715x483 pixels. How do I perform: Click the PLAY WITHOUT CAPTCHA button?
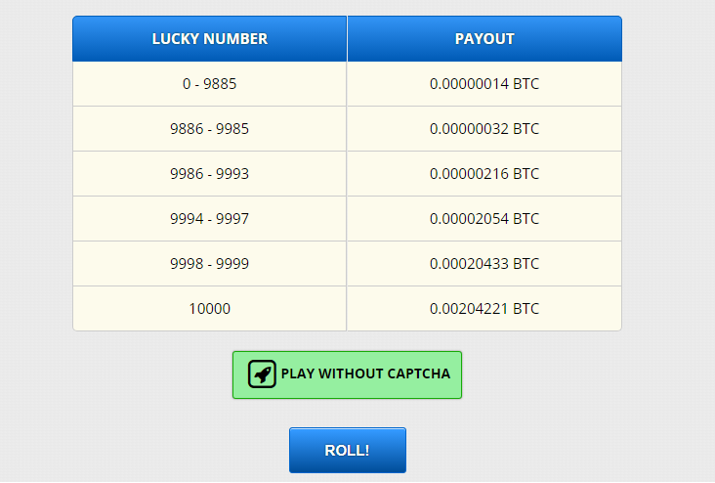click(347, 374)
